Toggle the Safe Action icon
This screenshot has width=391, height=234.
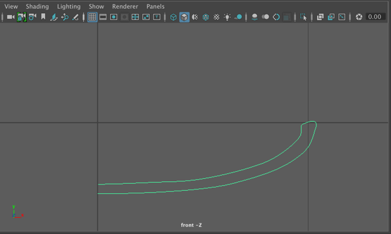pos(146,17)
